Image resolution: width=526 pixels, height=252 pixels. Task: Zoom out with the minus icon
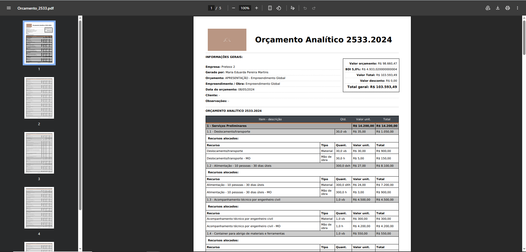234,8
